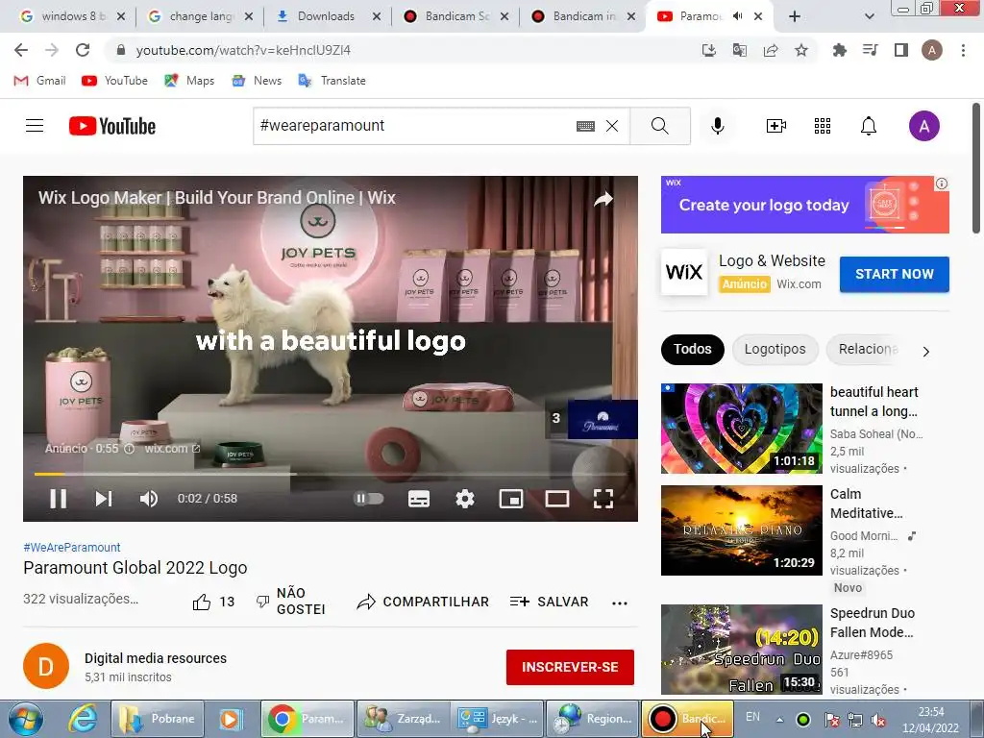Click SALVAR to save to playlist
The image size is (984, 738).
549,602
